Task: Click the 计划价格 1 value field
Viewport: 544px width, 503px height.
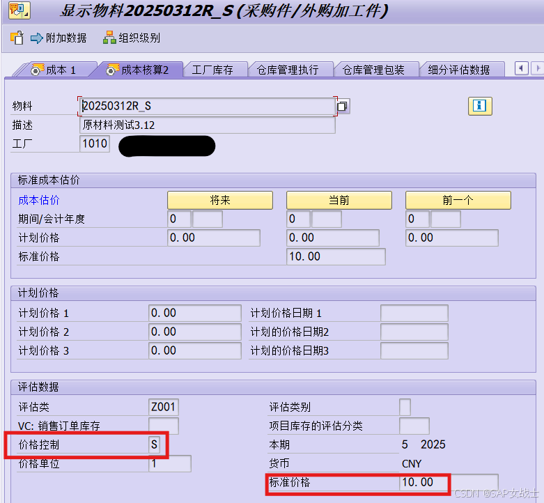Action: pos(194,313)
